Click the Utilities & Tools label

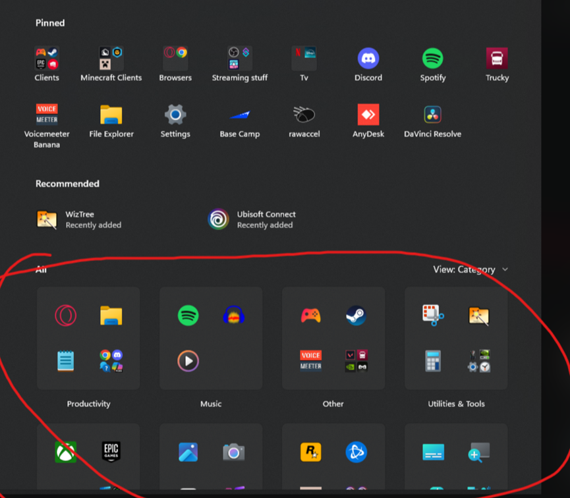456,404
